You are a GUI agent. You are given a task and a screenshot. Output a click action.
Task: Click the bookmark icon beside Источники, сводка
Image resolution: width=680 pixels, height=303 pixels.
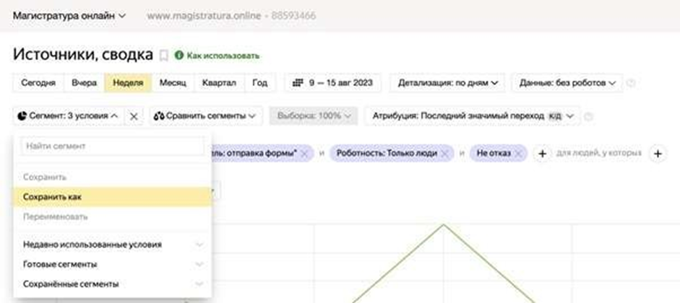click(x=163, y=56)
